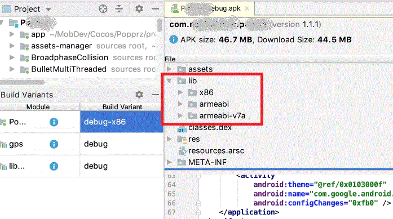393x219 pixels.
Task: Expand the armeabi folder
Action: pos(180,104)
